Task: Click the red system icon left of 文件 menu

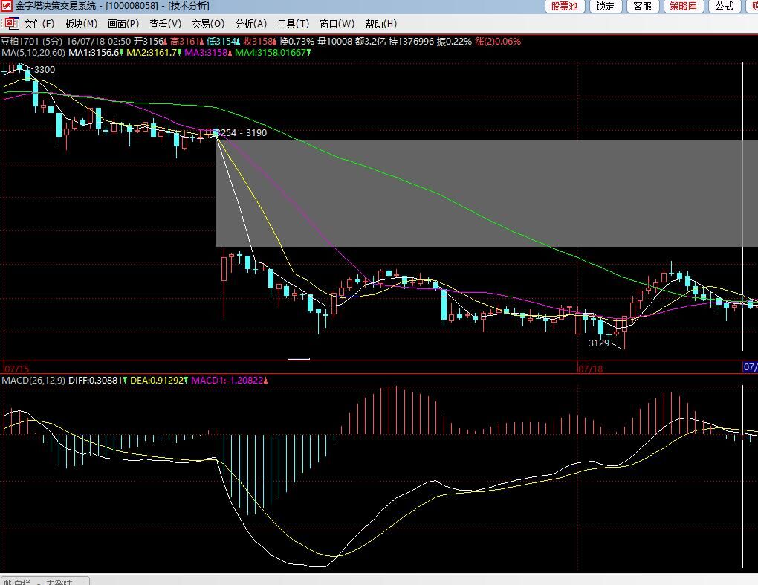Action: (x=11, y=24)
